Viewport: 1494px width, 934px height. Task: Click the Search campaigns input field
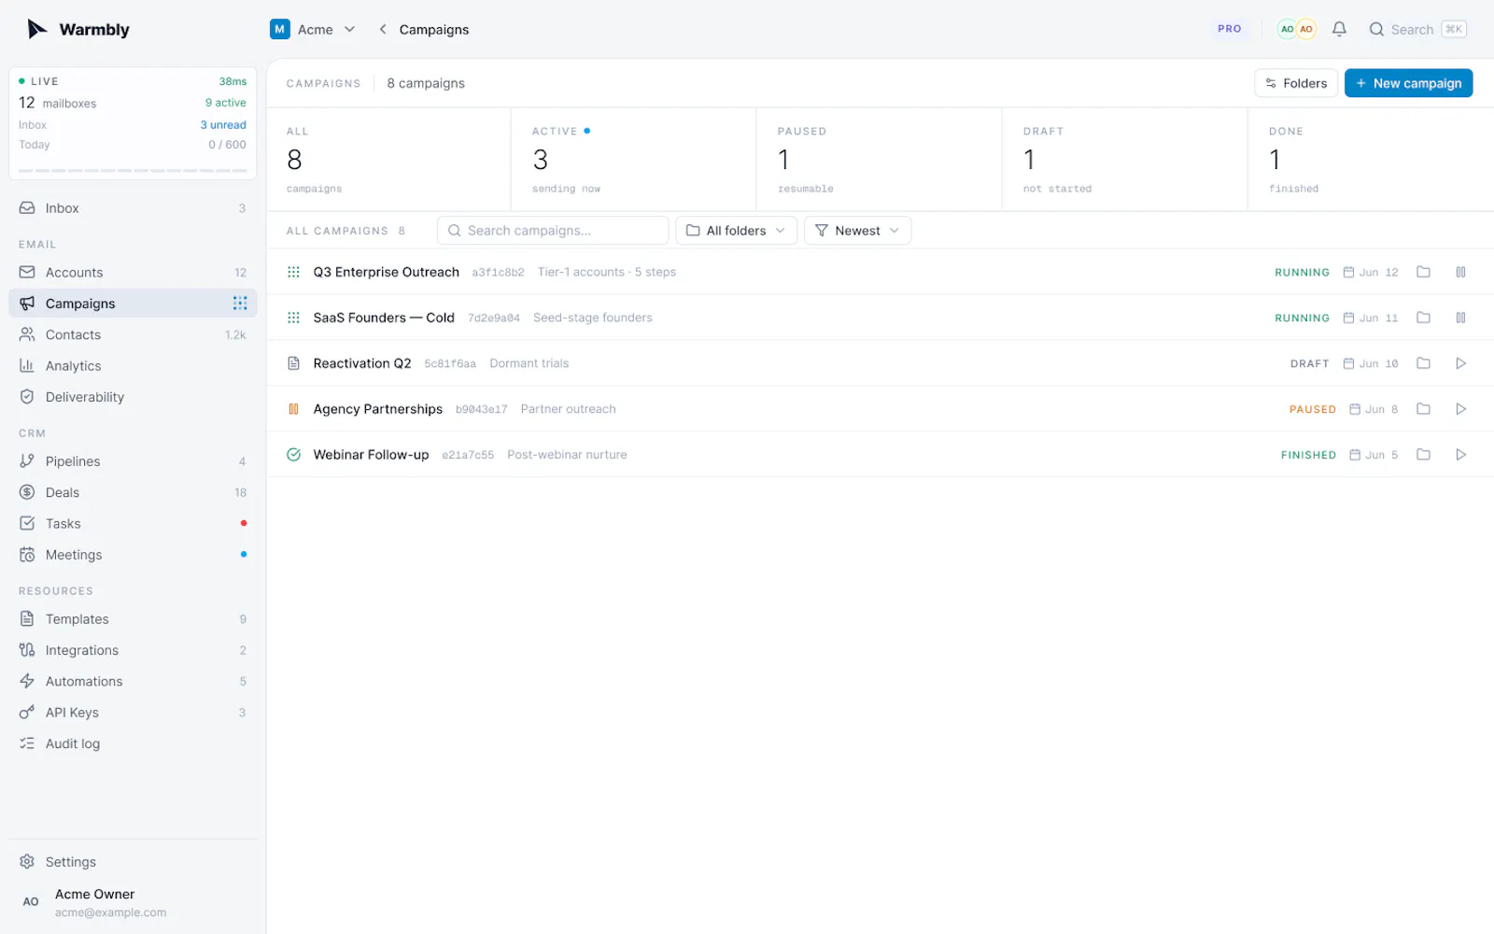point(553,231)
